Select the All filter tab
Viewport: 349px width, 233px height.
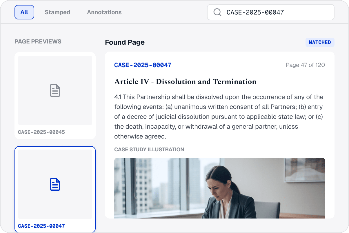tap(24, 12)
